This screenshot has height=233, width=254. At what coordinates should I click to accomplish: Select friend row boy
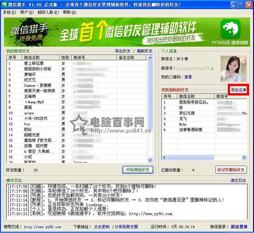coord(77,124)
